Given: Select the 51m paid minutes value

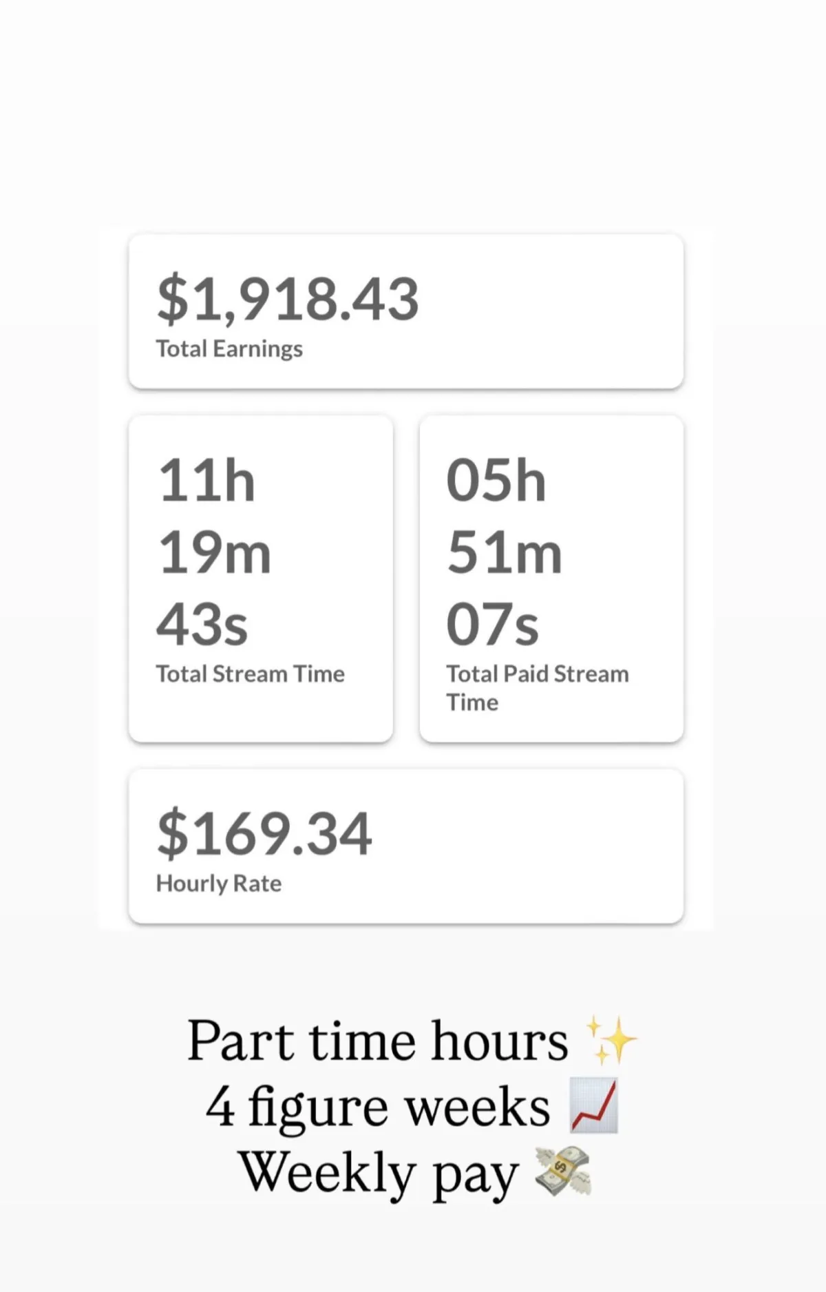Looking at the screenshot, I should tap(504, 552).
